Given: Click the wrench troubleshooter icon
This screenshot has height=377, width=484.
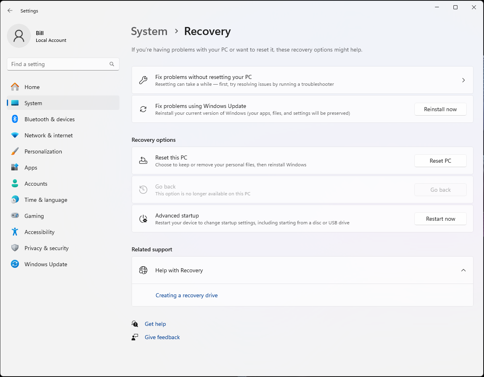Looking at the screenshot, I should 143,80.
